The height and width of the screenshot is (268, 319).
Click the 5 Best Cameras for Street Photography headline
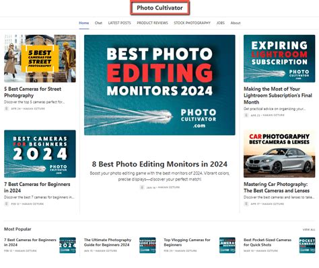33,92
